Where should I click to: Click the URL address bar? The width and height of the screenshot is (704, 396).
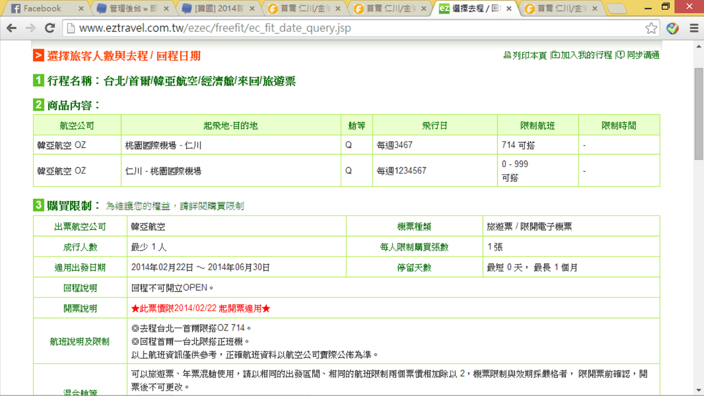352,28
